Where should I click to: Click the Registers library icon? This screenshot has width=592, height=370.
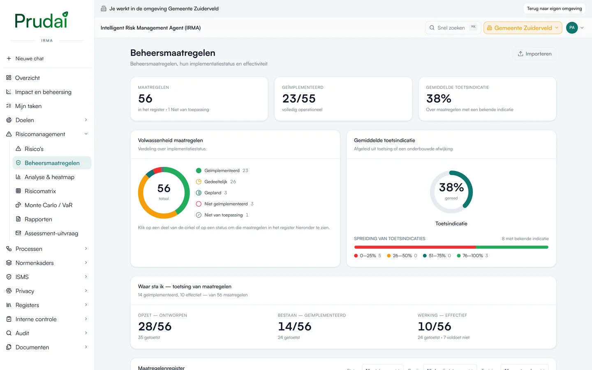point(9,305)
